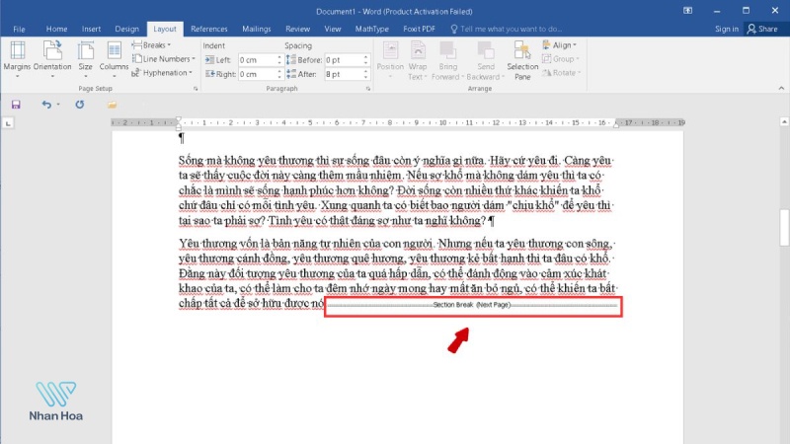Click the Right indent field
The width and height of the screenshot is (790, 444).
click(x=257, y=74)
